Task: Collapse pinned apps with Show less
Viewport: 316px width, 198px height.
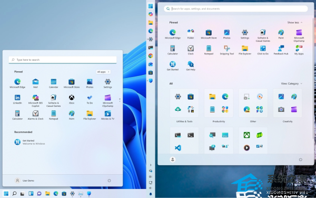Action: pyautogui.click(x=295, y=22)
